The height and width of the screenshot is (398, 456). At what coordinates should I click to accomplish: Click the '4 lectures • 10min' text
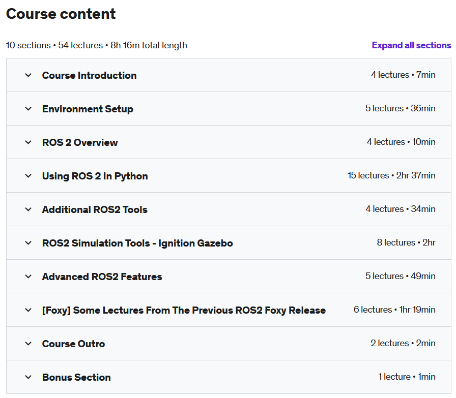(401, 142)
